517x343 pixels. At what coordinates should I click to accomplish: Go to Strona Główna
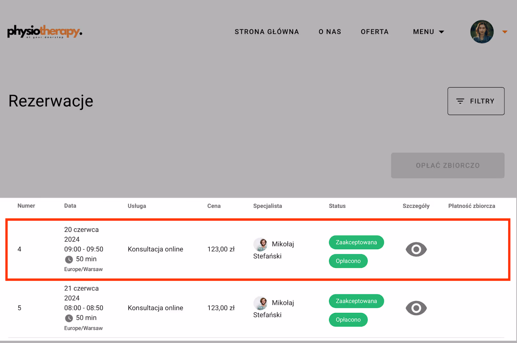267,32
